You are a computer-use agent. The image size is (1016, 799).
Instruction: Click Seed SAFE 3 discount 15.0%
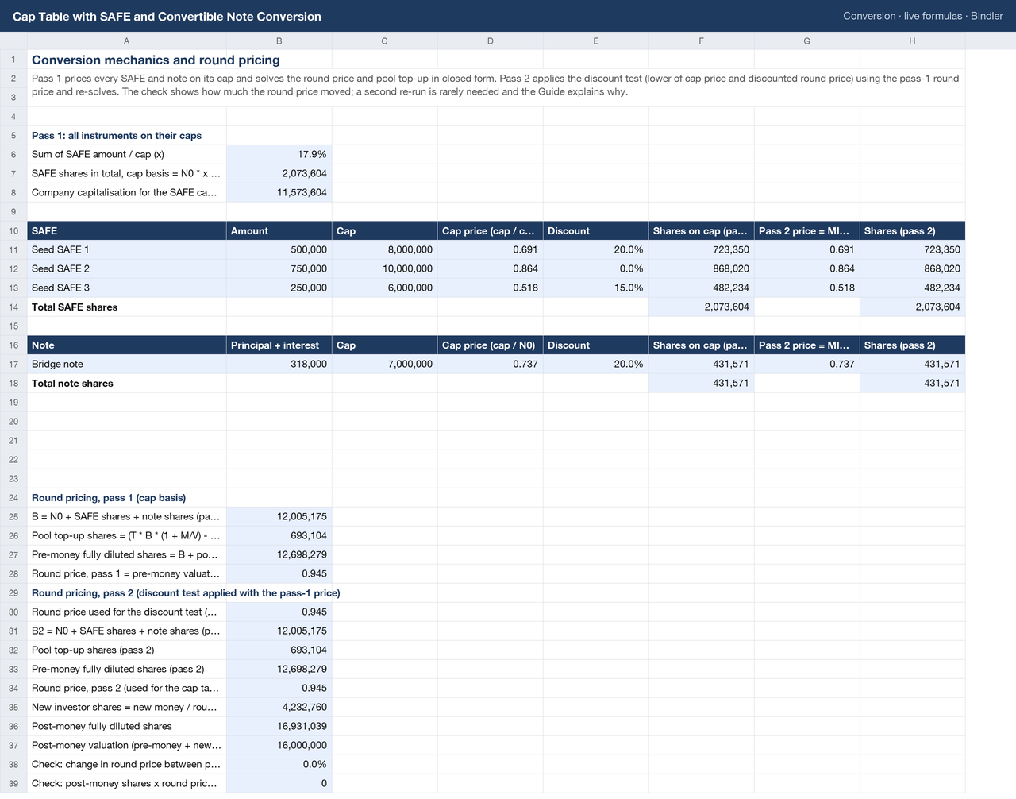pyautogui.click(x=595, y=288)
